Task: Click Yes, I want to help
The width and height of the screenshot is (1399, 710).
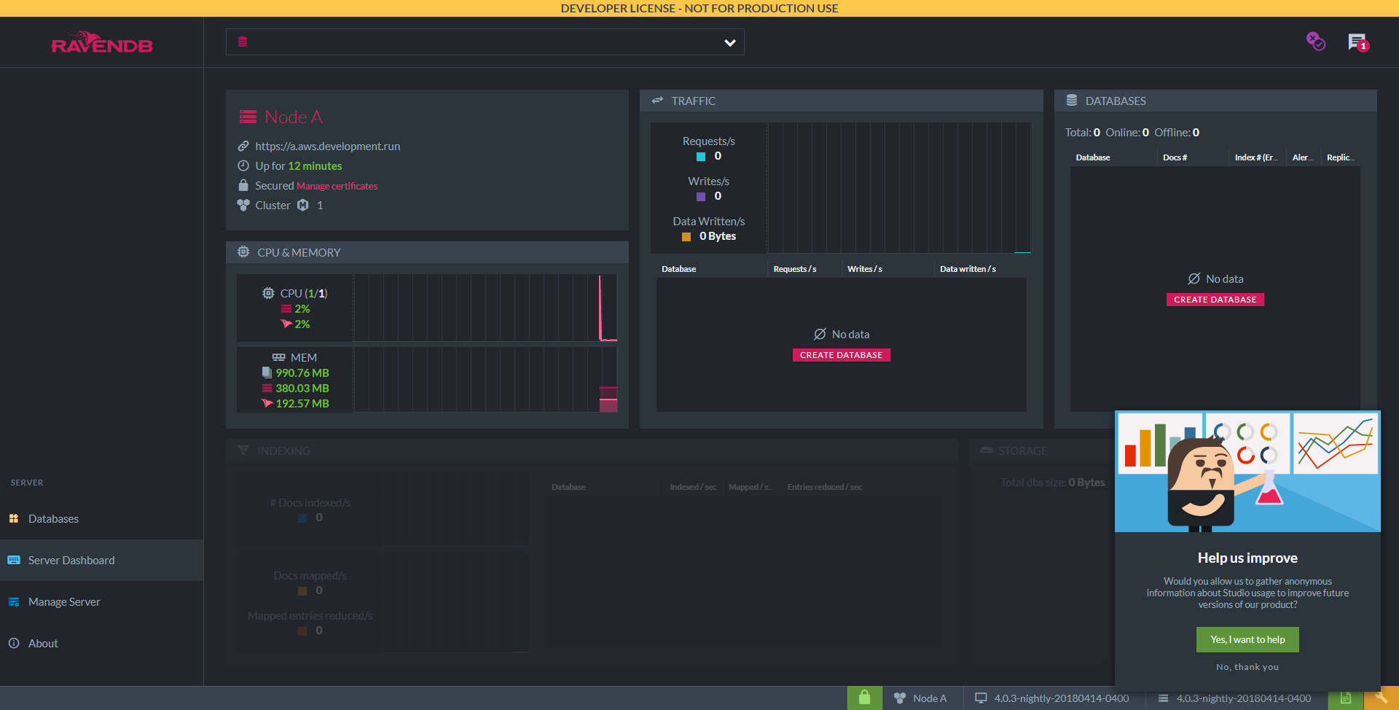Action: [x=1247, y=639]
